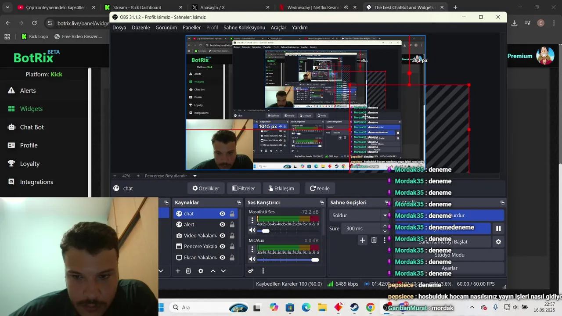Image resolution: width=562 pixels, height=316 pixels.
Task: Toggle visibility of Pencere Yakalama source
Action: click(222, 246)
